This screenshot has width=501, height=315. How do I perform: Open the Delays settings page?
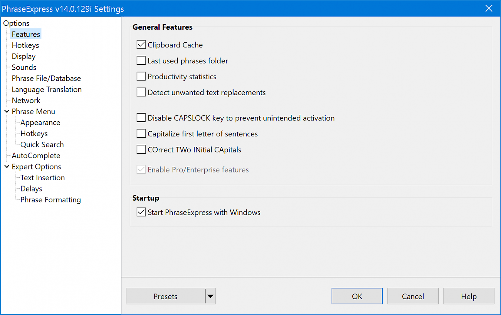[x=31, y=189]
